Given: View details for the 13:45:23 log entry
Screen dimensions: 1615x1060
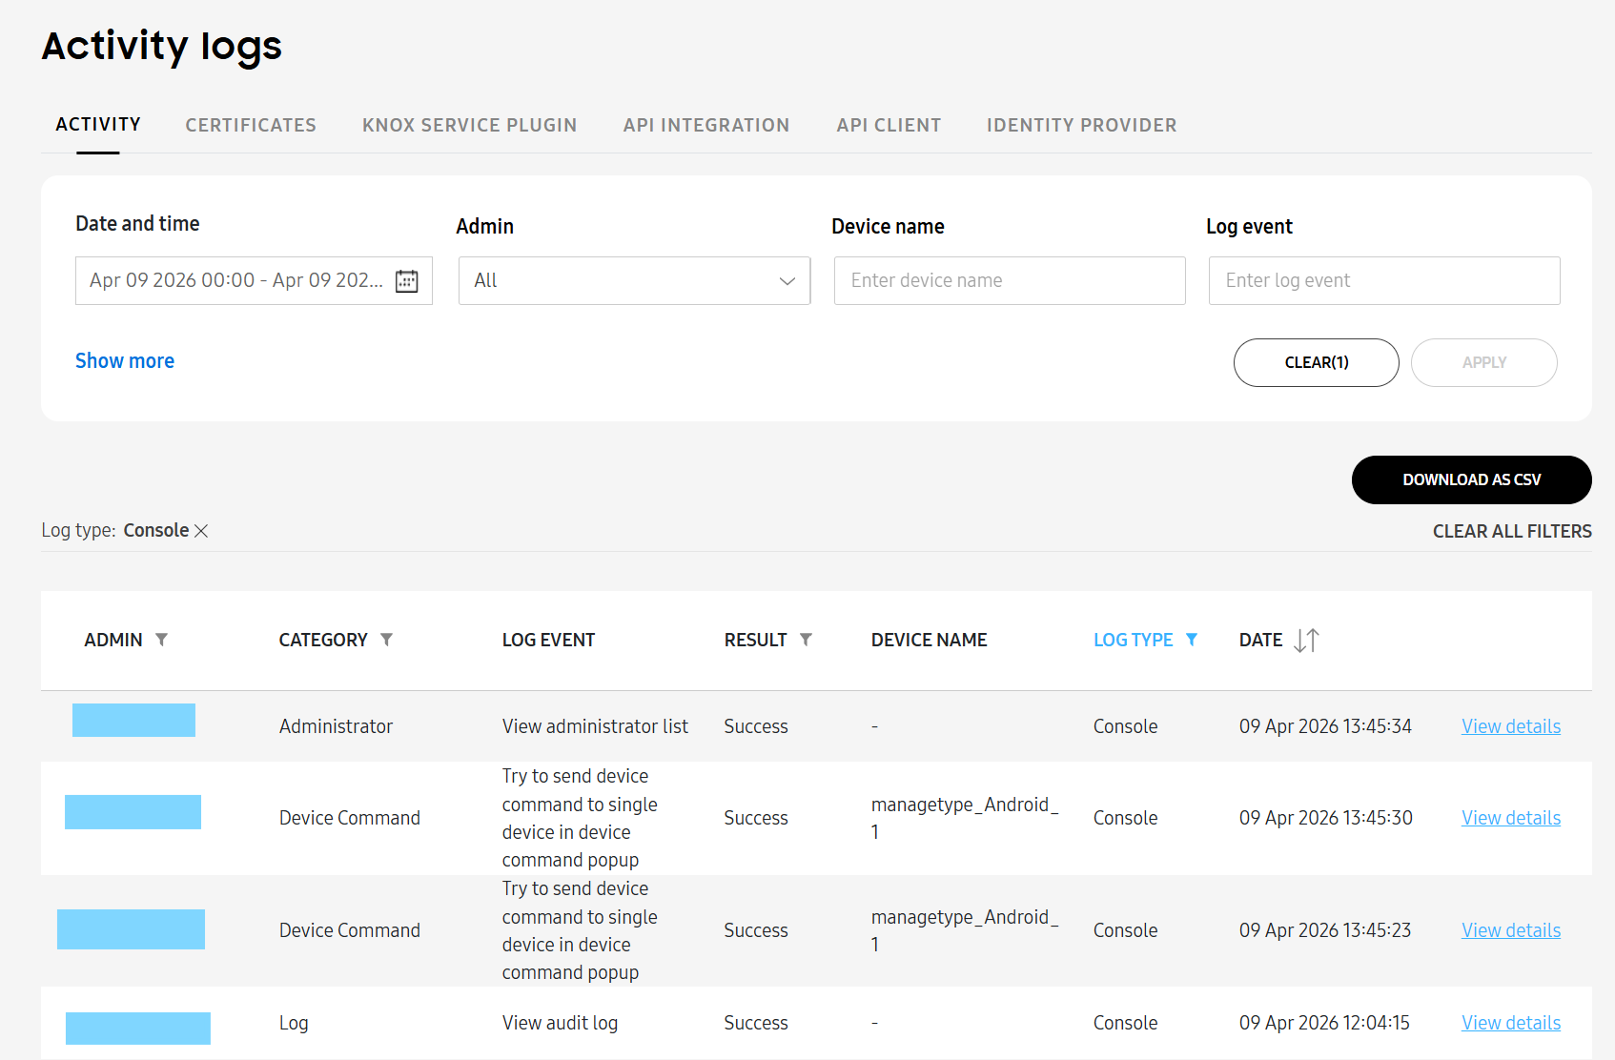Looking at the screenshot, I should click(x=1511, y=930).
